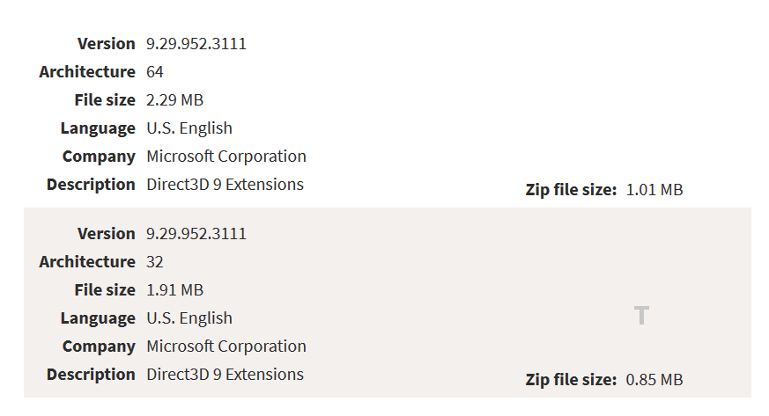769x416 pixels.
Task: Click the Language label in the 64-bit entry
Action: (98, 128)
